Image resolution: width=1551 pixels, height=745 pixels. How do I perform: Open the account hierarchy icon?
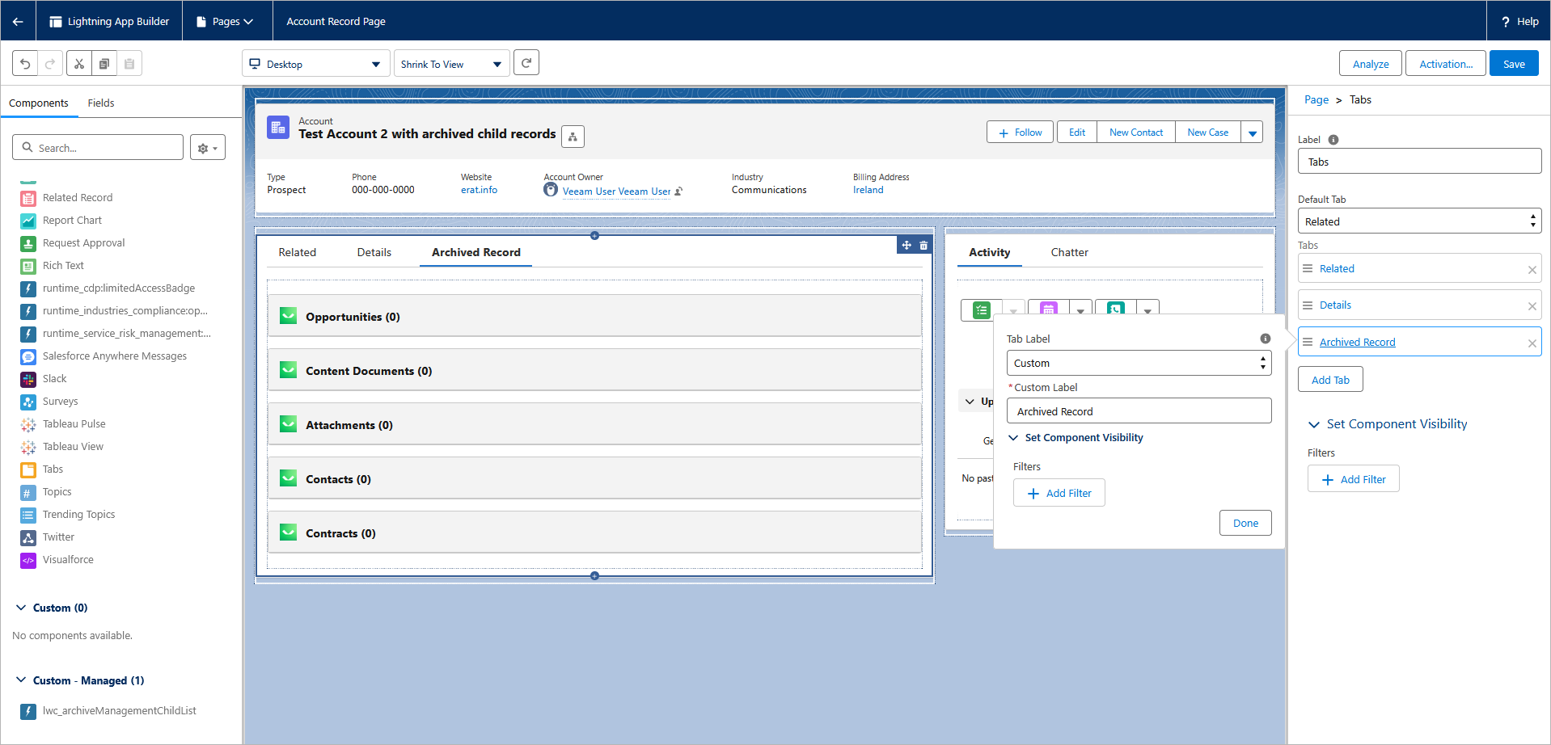point(573,137)
